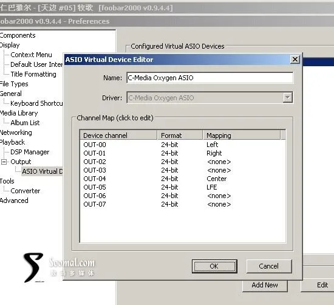This screenshot has height=305, width=334.
Task: Open DSP Manager in preferences tree
Action: 30,152
